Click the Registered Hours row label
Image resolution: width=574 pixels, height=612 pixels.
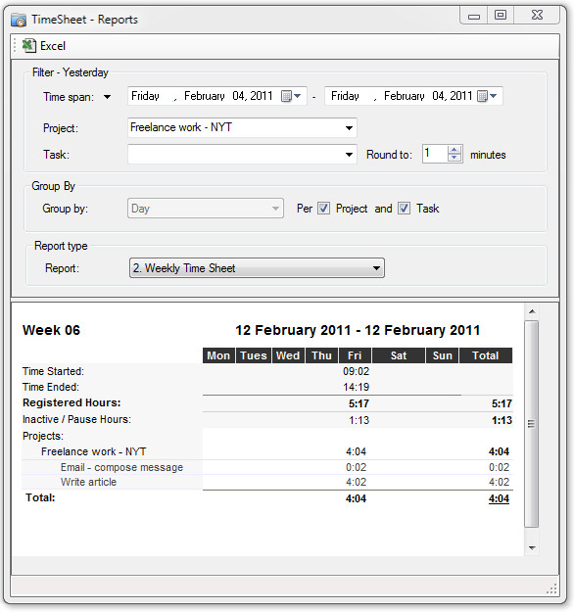(72, 402)
